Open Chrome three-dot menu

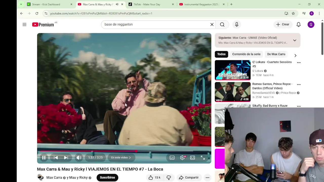click(319, 13)
